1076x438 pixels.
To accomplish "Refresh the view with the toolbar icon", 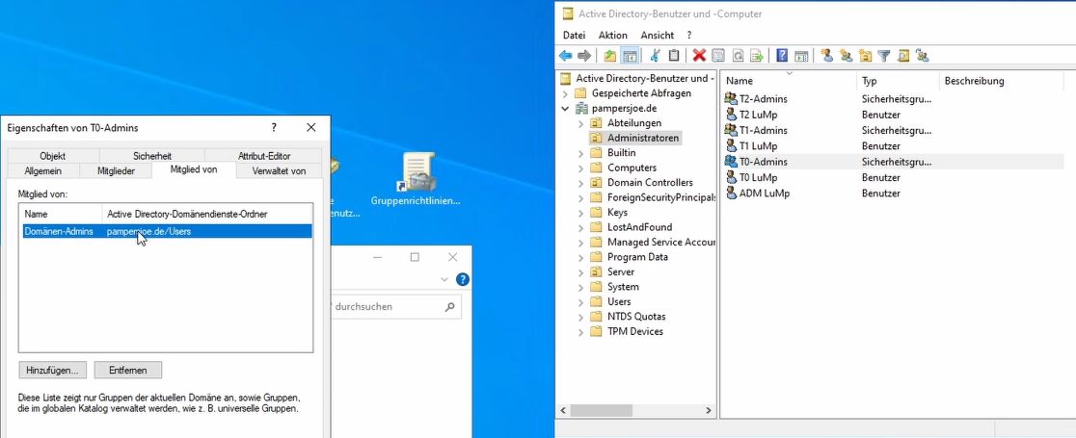I will coord(738,56).
